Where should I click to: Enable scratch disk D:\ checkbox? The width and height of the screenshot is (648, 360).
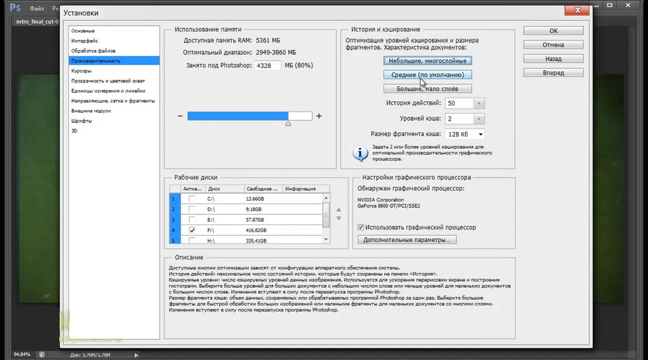tap(192, 209)
